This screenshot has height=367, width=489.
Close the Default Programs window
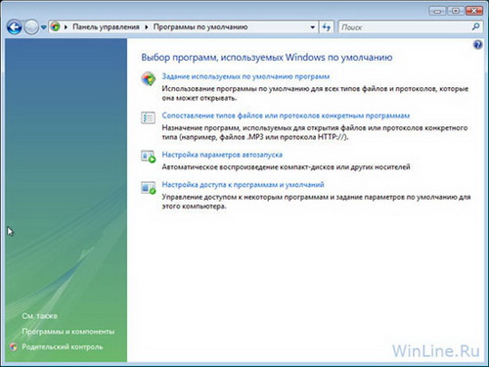click(474, 11)
